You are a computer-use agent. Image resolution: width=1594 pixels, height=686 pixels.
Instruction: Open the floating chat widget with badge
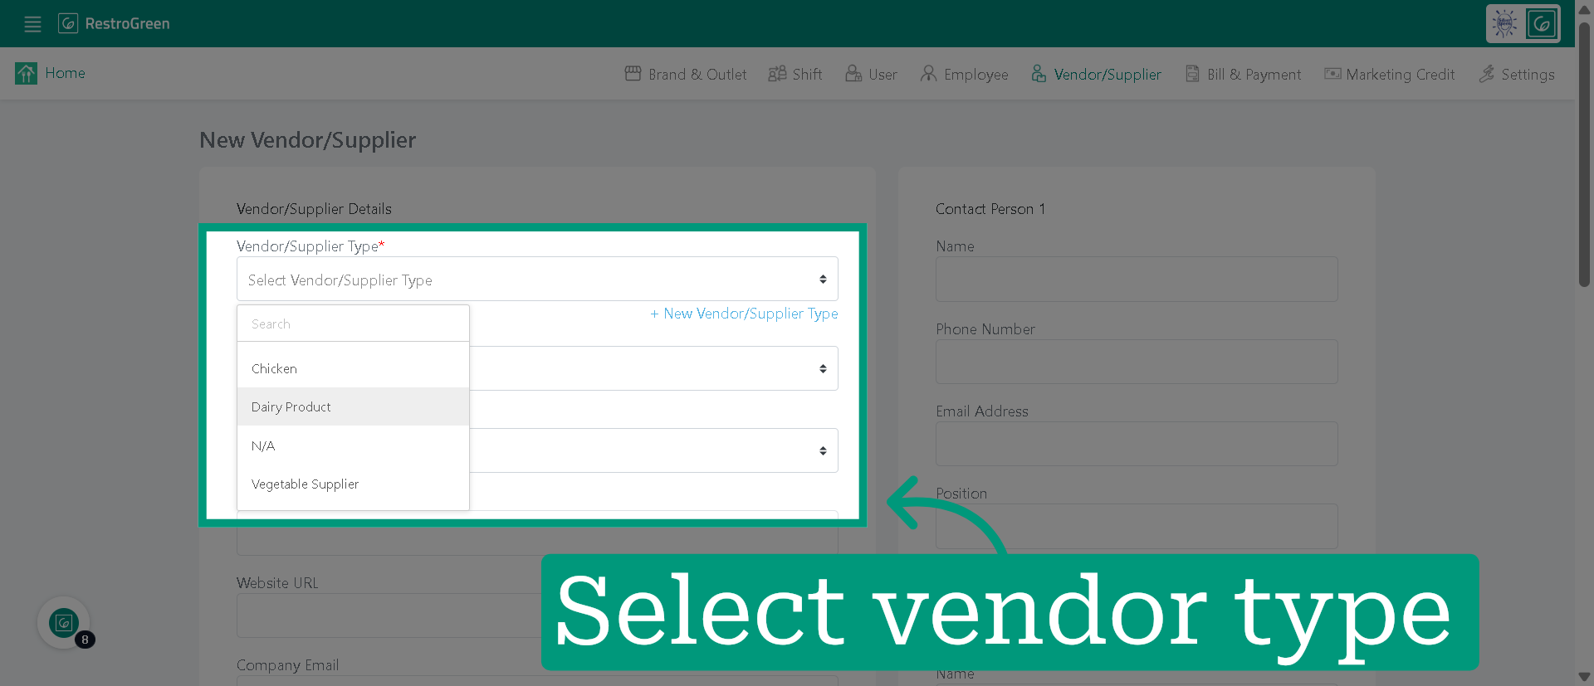[64, 623]
